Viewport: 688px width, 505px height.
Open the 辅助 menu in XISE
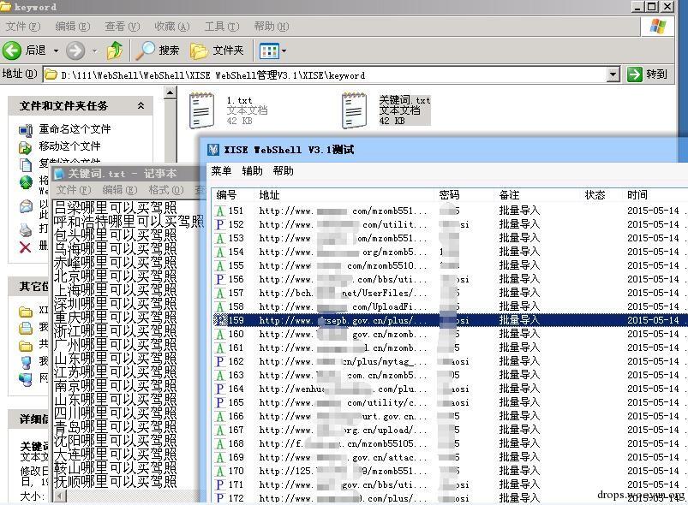252,170
